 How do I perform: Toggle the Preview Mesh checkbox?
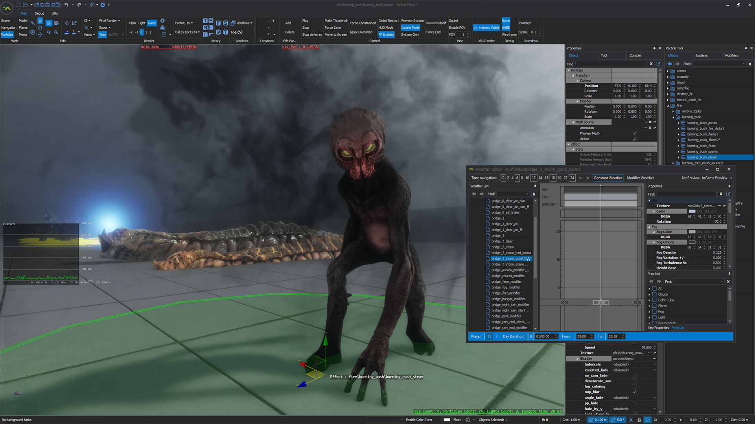tap(634, 133)
